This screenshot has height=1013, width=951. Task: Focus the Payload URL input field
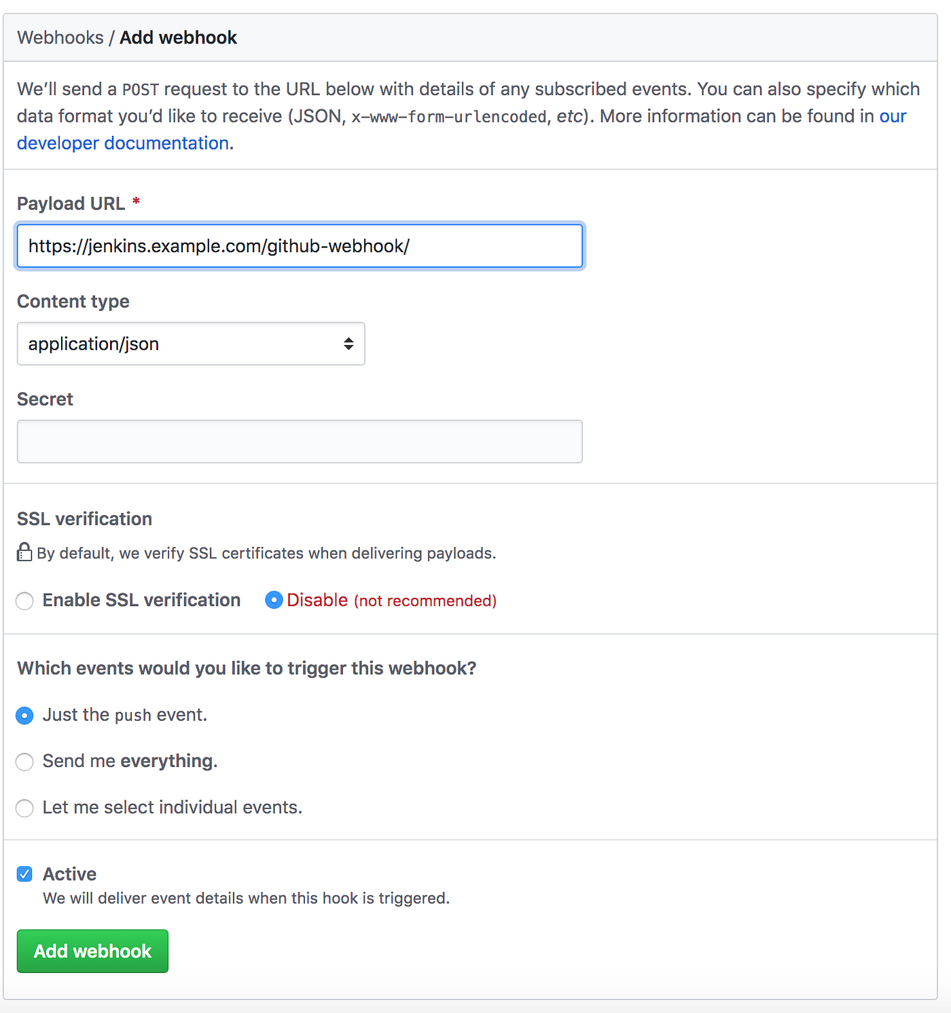pos(300,246)
